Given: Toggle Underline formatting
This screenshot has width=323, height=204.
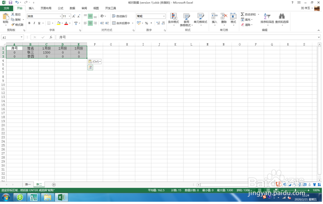Looking at the screenshot, I should [x=39, y=23].
